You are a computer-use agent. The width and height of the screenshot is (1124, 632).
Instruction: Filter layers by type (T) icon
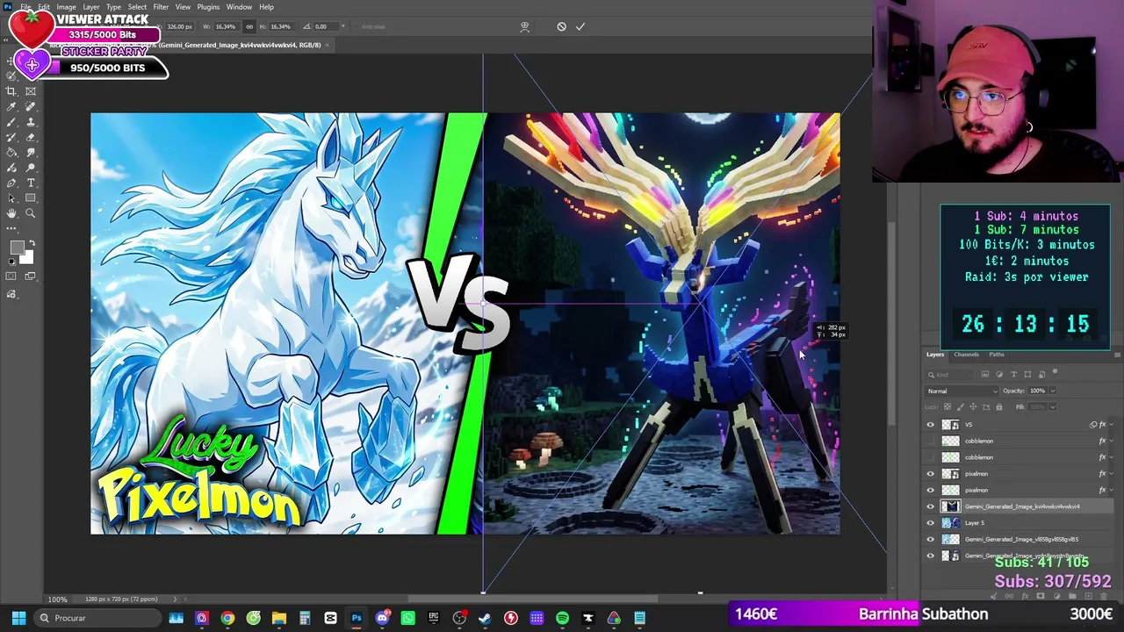tap(1014, 375)
